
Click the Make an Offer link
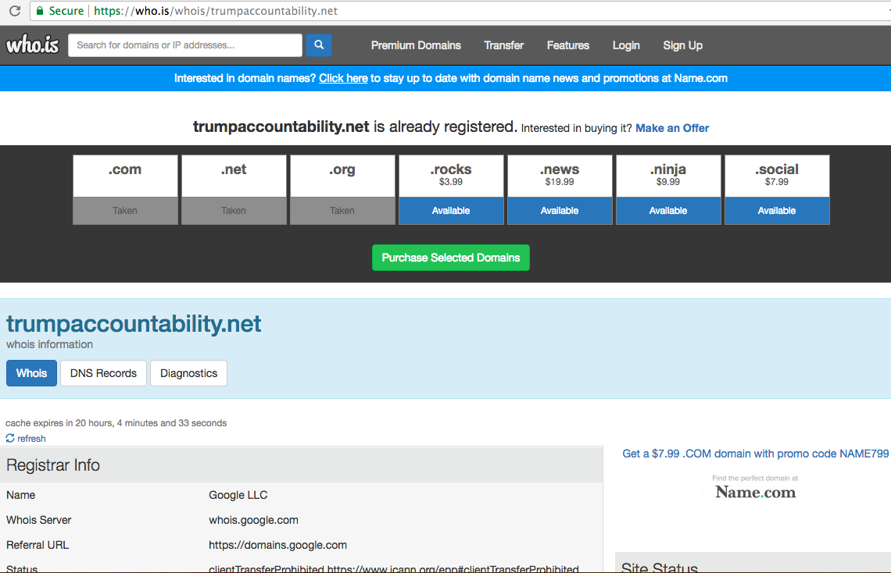[672, 128]
